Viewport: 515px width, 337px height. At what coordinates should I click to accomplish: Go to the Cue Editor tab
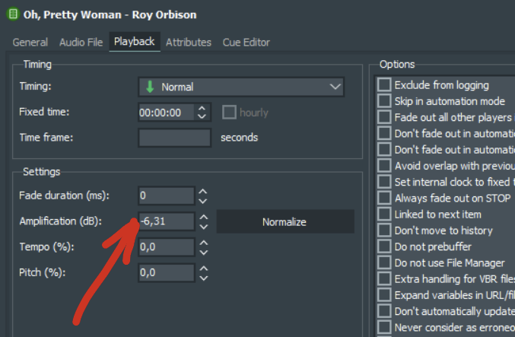pyautogui.click(x=246, y=43)
